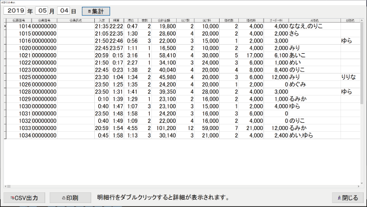Screen dimensions: 367x207
Task: Click the SET料 column header
Action: tap(207, 20)
